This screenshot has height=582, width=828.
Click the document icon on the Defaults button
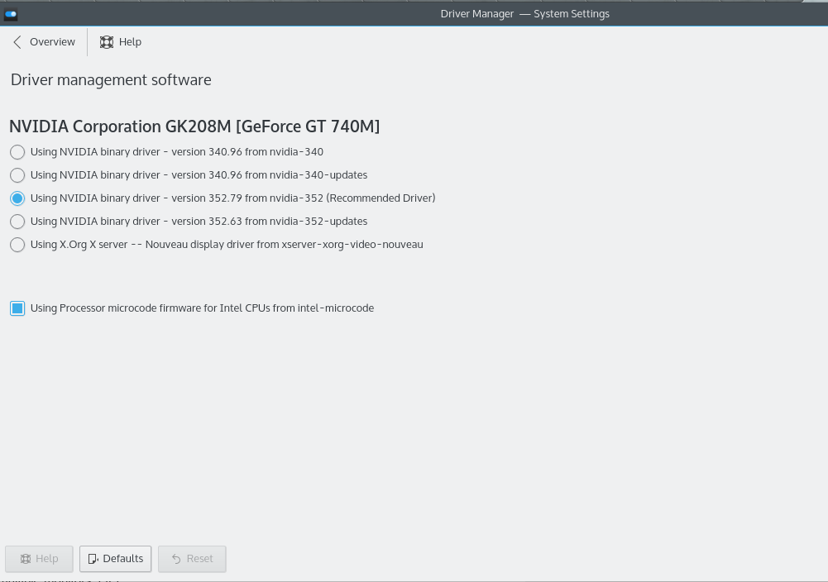pos(93,559)
